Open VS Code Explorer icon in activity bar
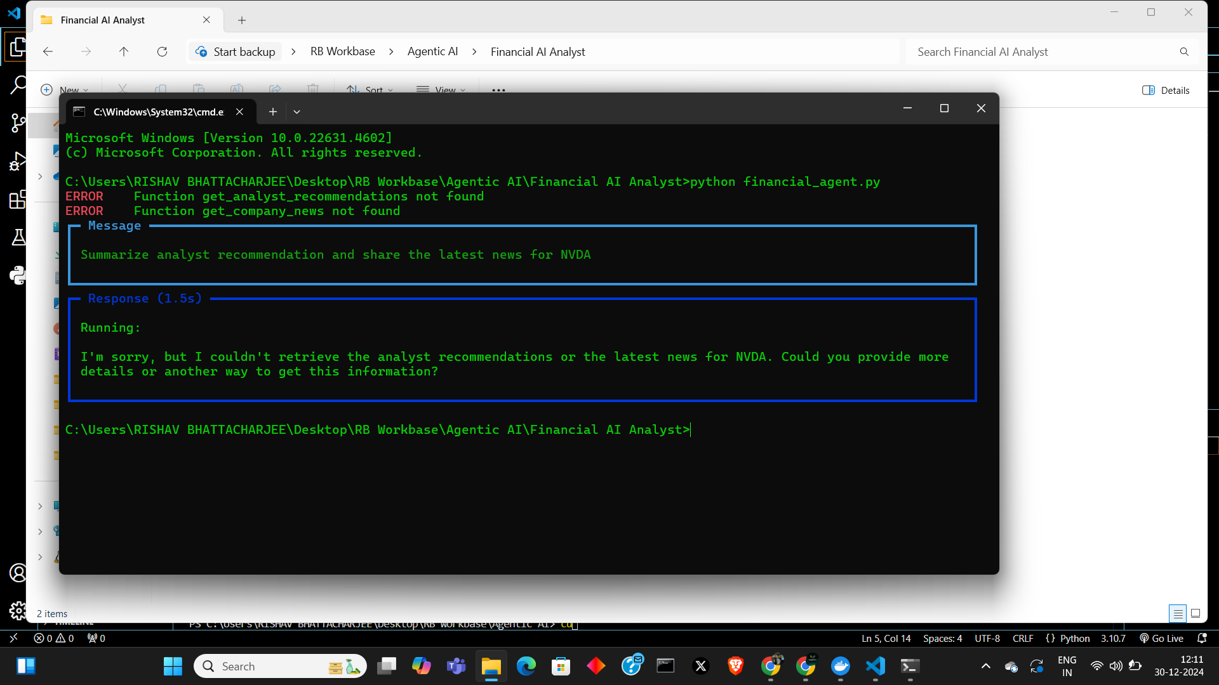Viewport: 1219px width, 685px height. point(17,48)
